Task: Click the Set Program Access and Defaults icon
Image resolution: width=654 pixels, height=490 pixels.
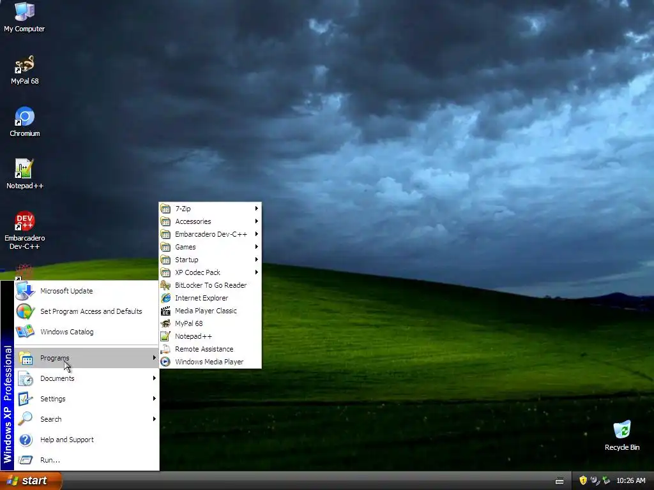Action: (25, 311)
